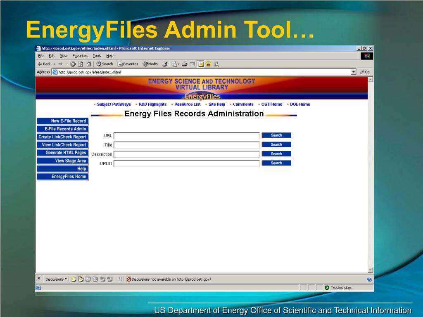Open the Favorites menu
The width and height of the screenshot is (423, 317).
click(x=80, y=56)
